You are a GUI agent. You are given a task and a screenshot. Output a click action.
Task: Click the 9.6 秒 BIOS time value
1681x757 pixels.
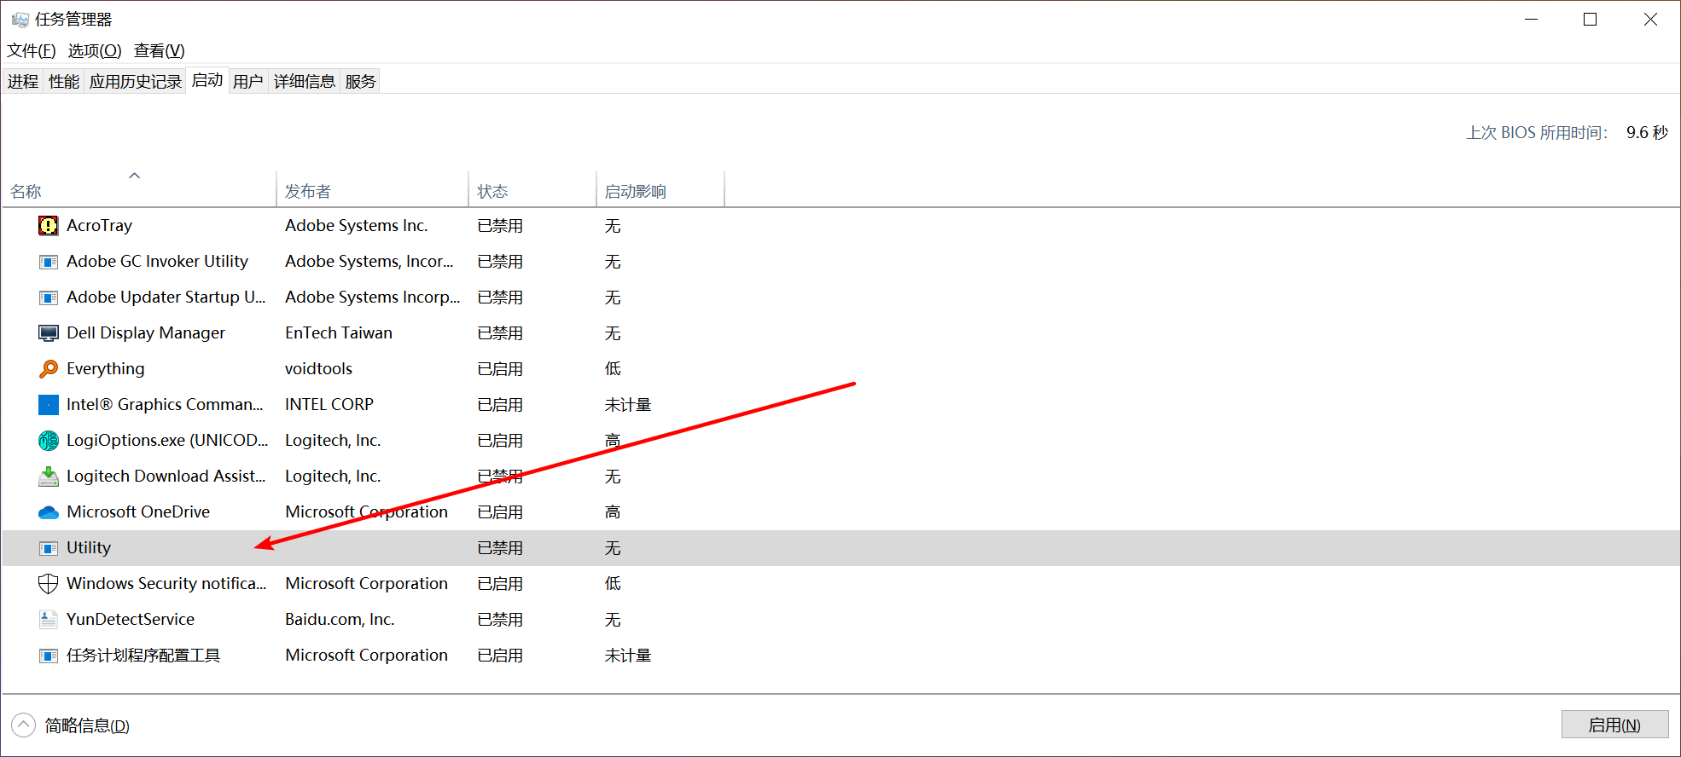point(1647,132)
